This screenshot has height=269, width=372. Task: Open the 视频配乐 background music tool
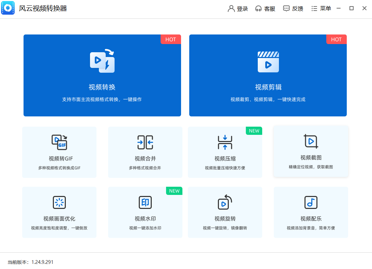coord(311,212)
